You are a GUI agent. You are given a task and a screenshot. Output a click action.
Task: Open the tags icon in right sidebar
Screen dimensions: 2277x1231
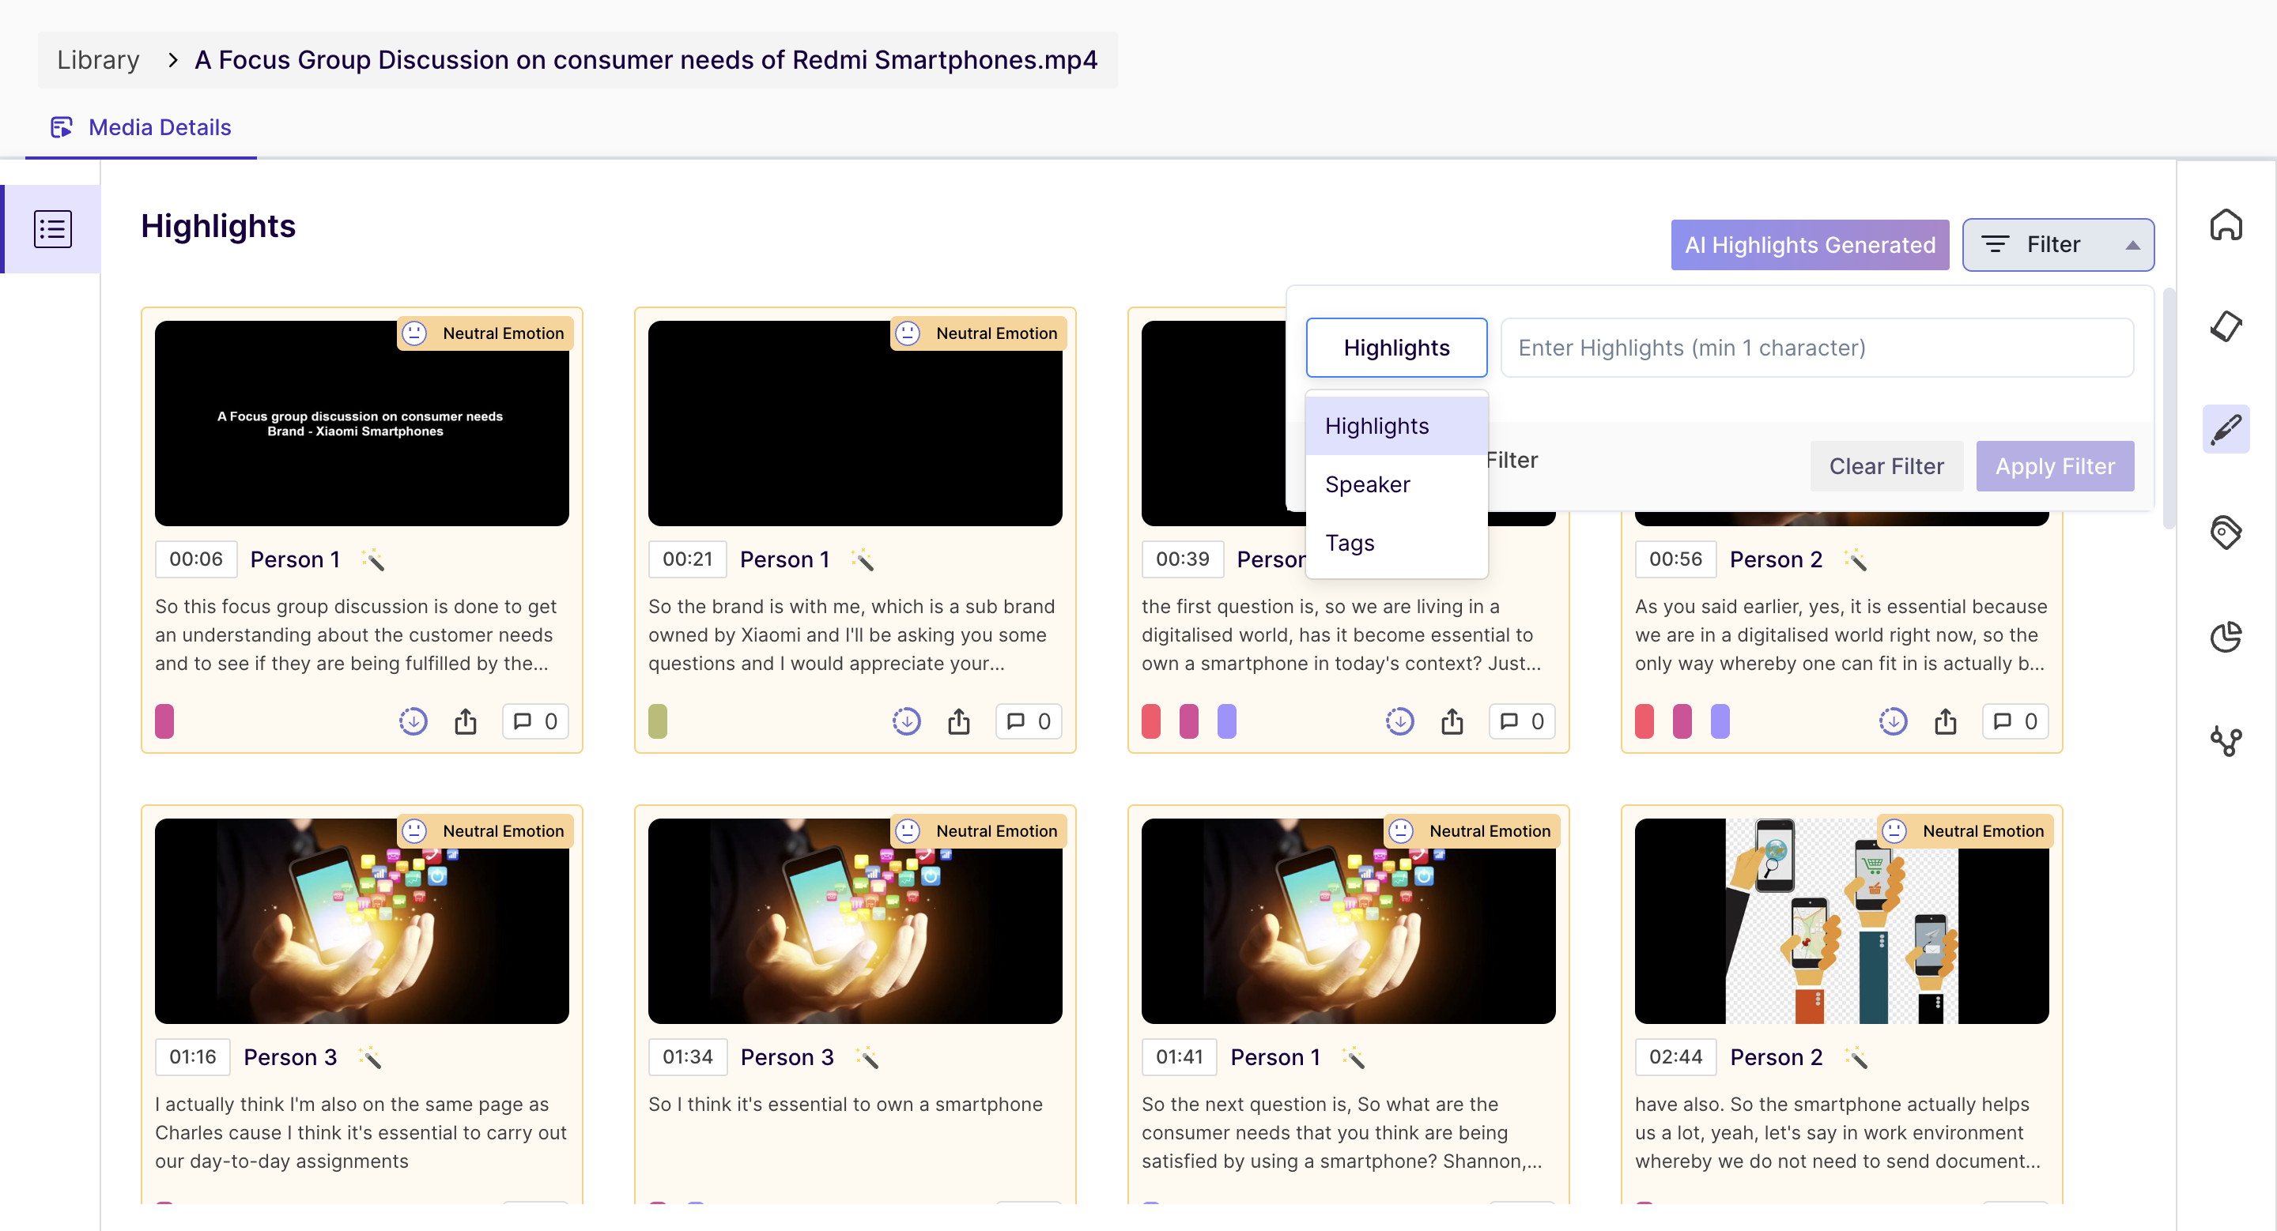click(x=2226, y=533)
